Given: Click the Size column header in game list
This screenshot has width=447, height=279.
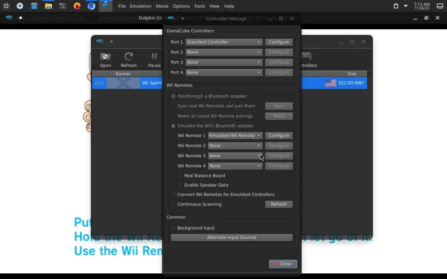Looking at the screenshot, I should [x=352, y=74].
